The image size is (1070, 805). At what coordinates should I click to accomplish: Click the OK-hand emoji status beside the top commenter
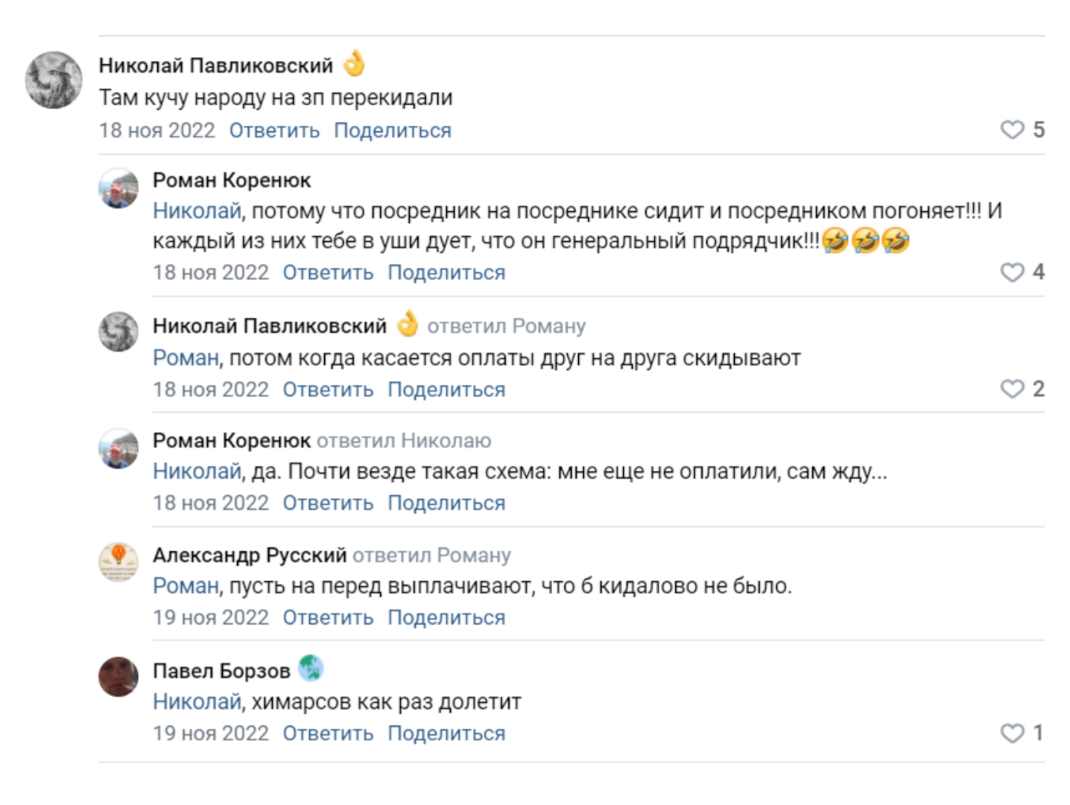coord(355,64)
